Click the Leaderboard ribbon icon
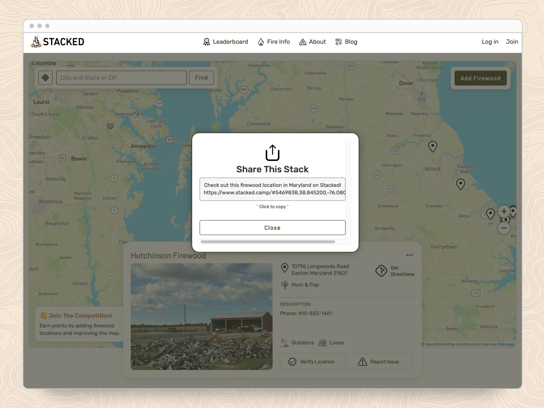This screenshot has height=408, width=544. point(207,42)
